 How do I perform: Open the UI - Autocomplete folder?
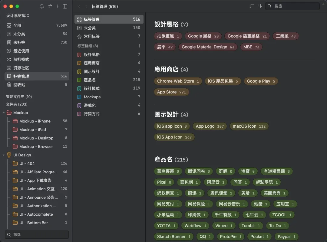pyautogui.click(x=40, y=214)
